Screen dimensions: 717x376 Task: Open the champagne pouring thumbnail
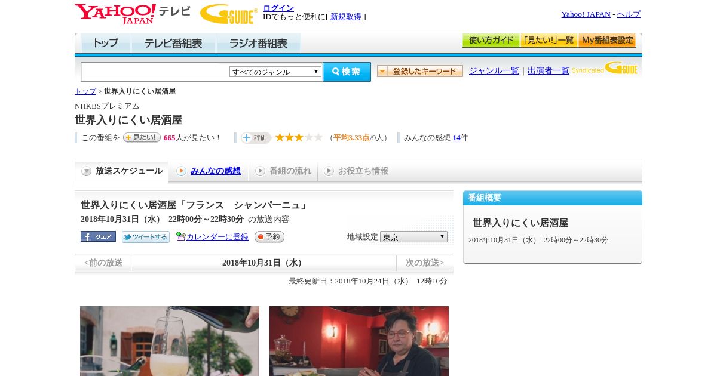pos(170,341)
